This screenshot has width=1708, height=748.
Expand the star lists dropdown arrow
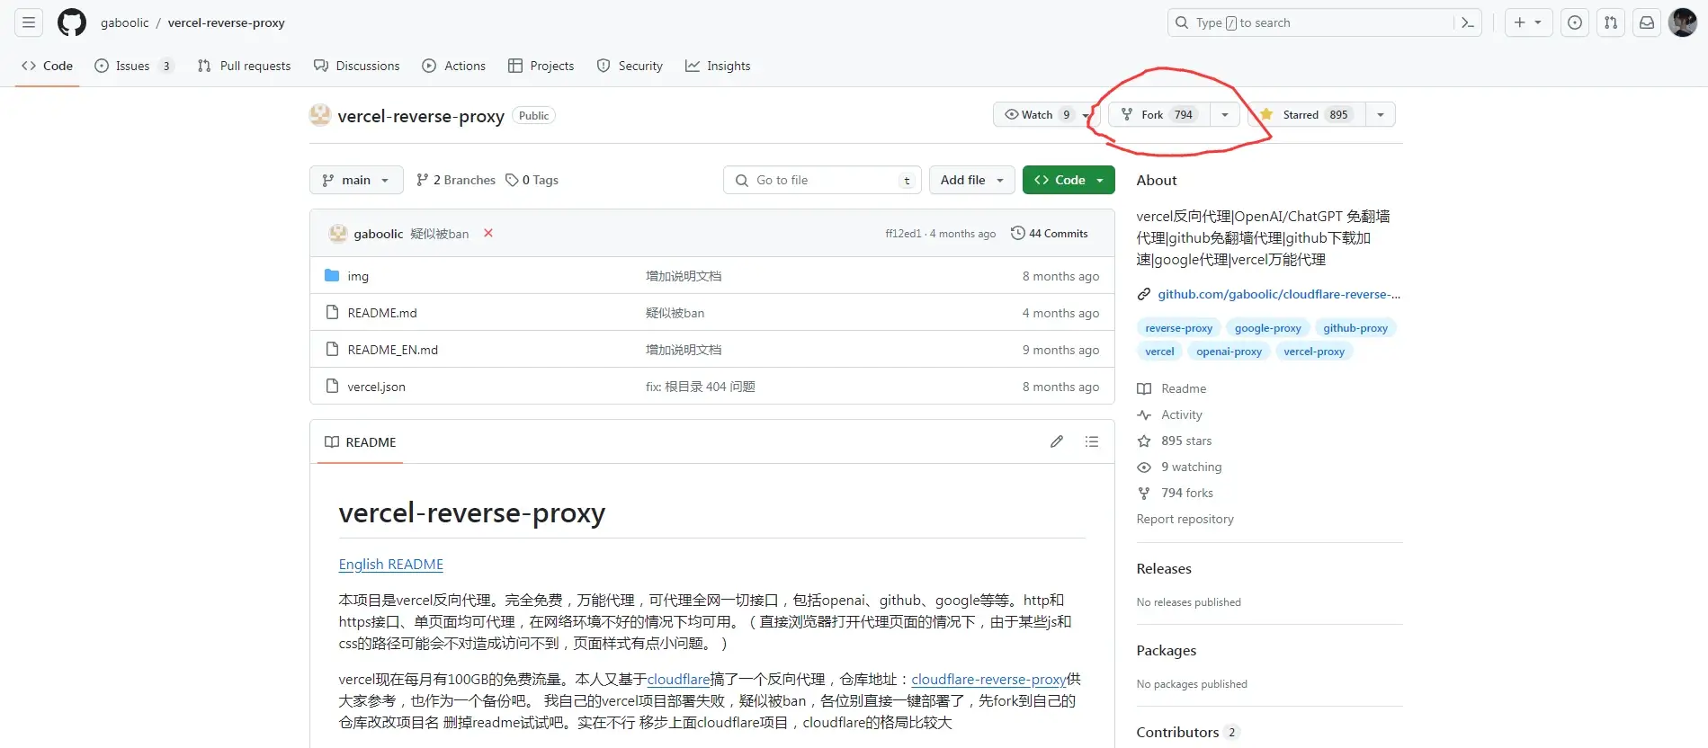click(x=1381, y=114)
